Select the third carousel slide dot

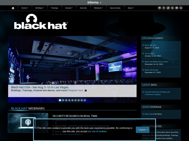pos(66,100)
